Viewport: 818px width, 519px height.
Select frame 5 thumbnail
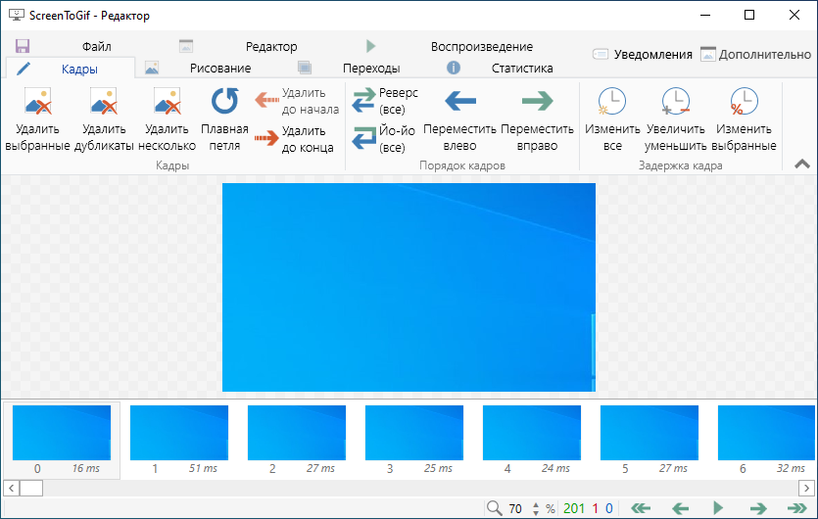(650, 433)
